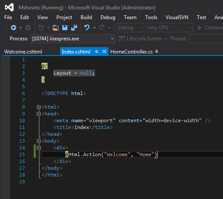Image resolution: width=223 pixels, height=199 pixels.
Task: Open the Process iisexpress.exe dropdown
Action: pos(73,39)
